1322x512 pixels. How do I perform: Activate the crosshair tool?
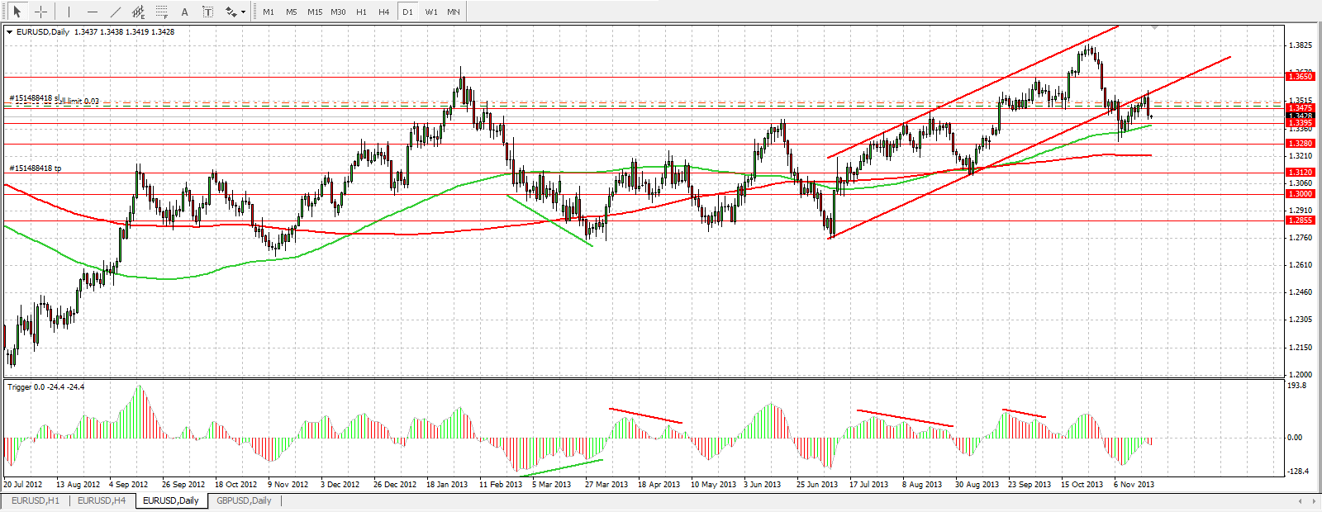[x=40, y=12]
